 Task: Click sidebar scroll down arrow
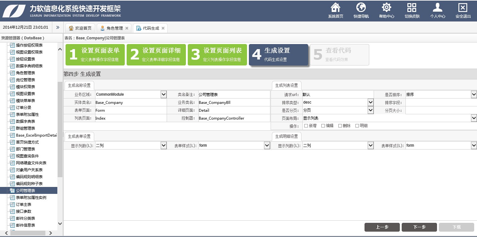(x=60, y=224)
